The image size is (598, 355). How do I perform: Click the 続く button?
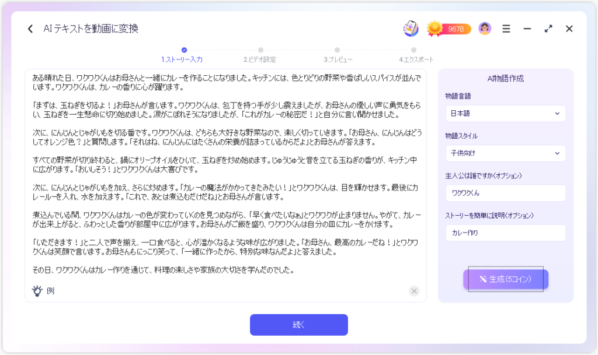[x=298, y=325]
